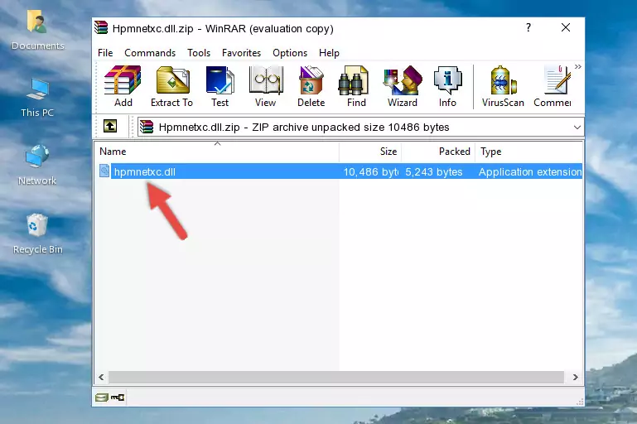637x424 pixels.
Task: Click horizontal scrollbar right arrow
Action: pyautogui.click(x=575, y=377)
